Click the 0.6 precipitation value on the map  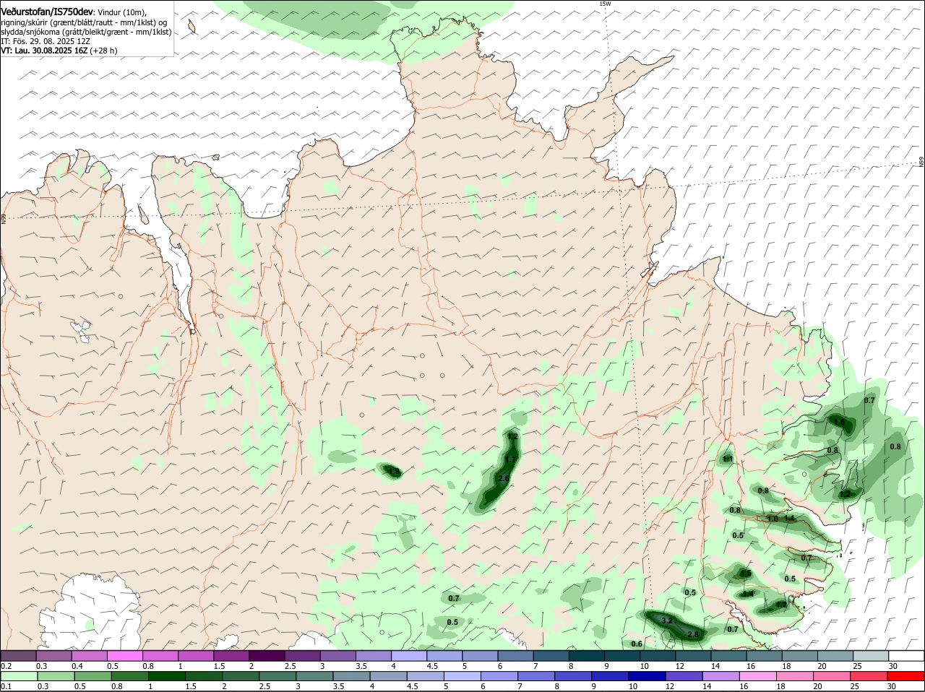tap(637, 644)
